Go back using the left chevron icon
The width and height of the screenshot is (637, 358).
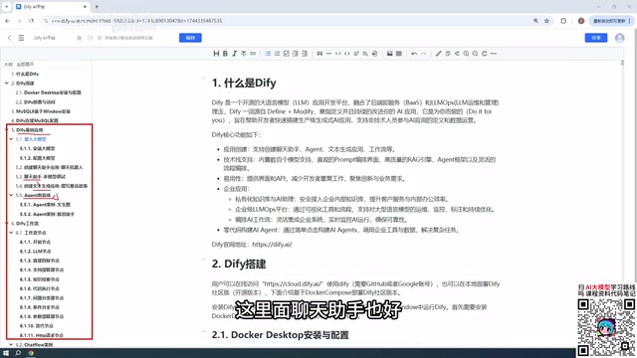tap(9, 38)
